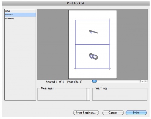The image size is (151, 119).
Task: Click the Messages box scrollbar
Action: point(88,94)
